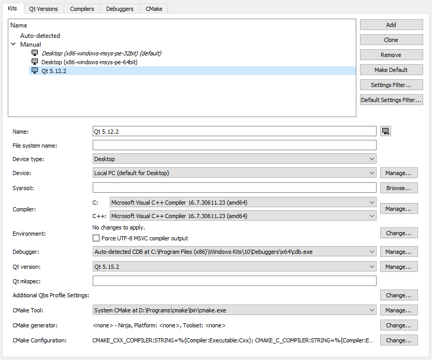432x360 pixels.
Task: Open the Device type dropdown
Action: (235, 159)
